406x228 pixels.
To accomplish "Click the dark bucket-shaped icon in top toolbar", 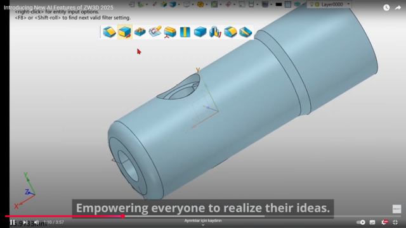I will (265, 4).
